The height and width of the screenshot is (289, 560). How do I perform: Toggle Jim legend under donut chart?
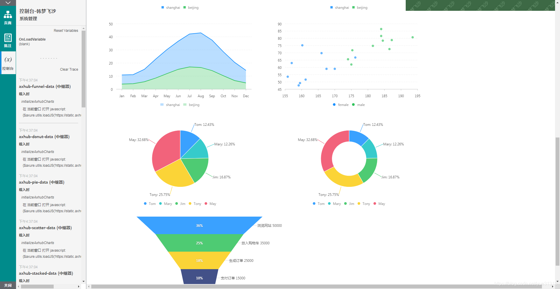coord(349,204)
